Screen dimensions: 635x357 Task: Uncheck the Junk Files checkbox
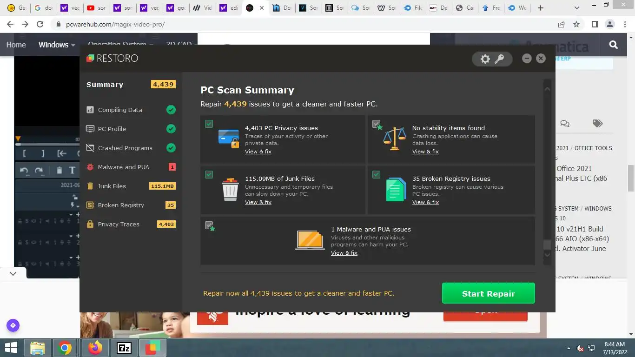[209, 174]
